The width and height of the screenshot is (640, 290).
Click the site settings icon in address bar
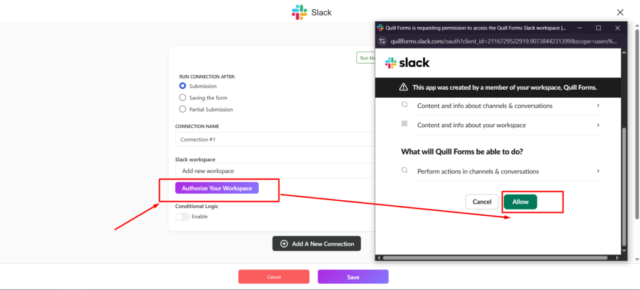[382, 41]
